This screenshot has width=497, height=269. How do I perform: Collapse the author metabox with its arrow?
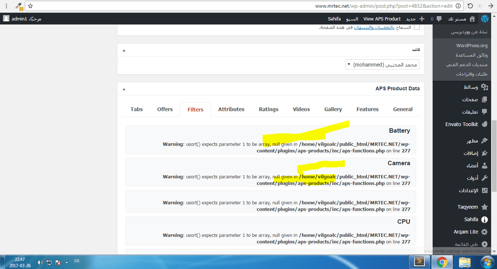(124, 50)
